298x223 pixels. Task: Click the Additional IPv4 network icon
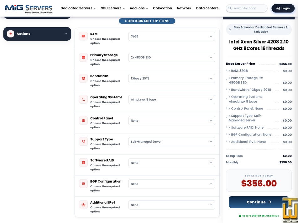83,205
